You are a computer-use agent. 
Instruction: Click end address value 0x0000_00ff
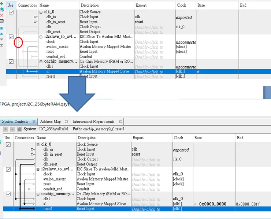[248, 204]
